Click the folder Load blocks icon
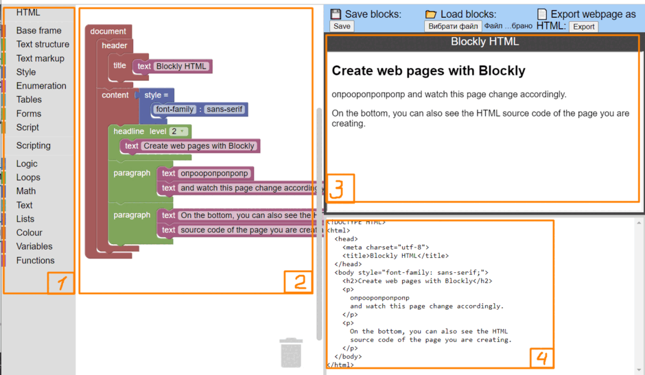This screenshot has width=645, height=375. tap(431, 14)
